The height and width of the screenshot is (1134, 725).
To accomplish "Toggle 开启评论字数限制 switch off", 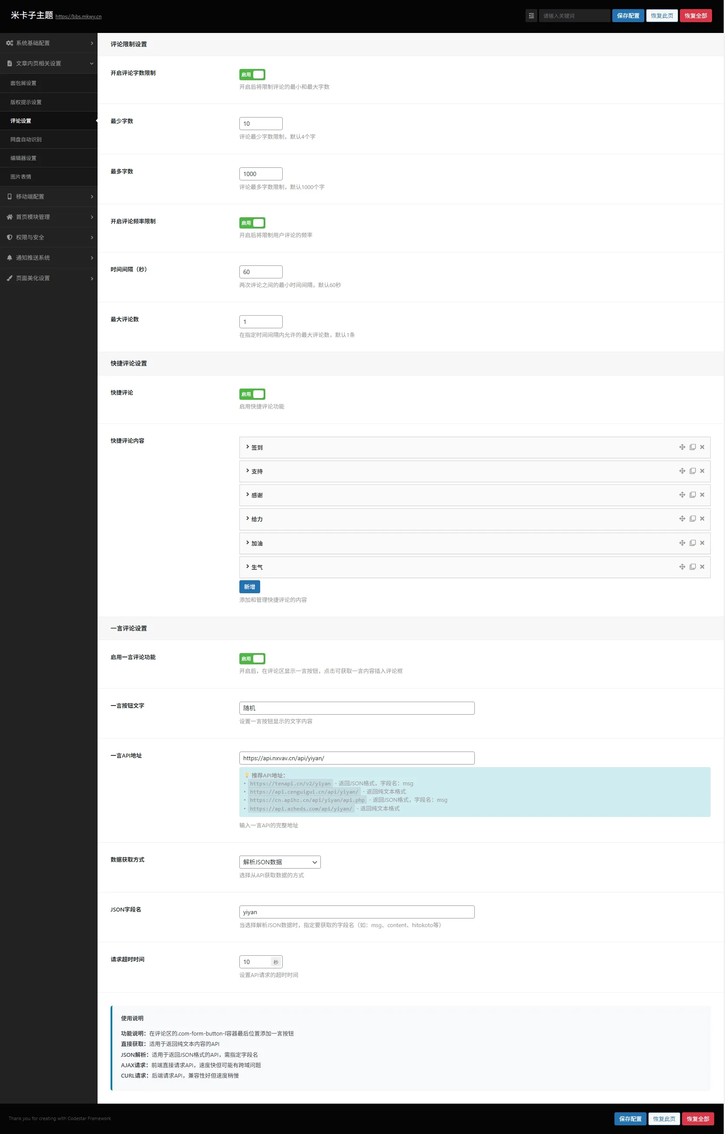I will pos(252,75).
